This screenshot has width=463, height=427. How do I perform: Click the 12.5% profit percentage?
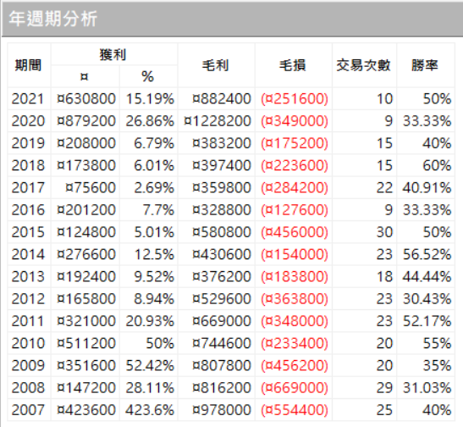click(154, 254)
